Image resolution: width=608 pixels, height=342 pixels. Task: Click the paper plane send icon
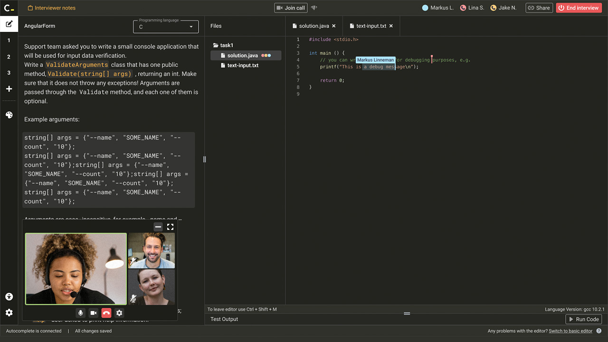tap(314, 8)
